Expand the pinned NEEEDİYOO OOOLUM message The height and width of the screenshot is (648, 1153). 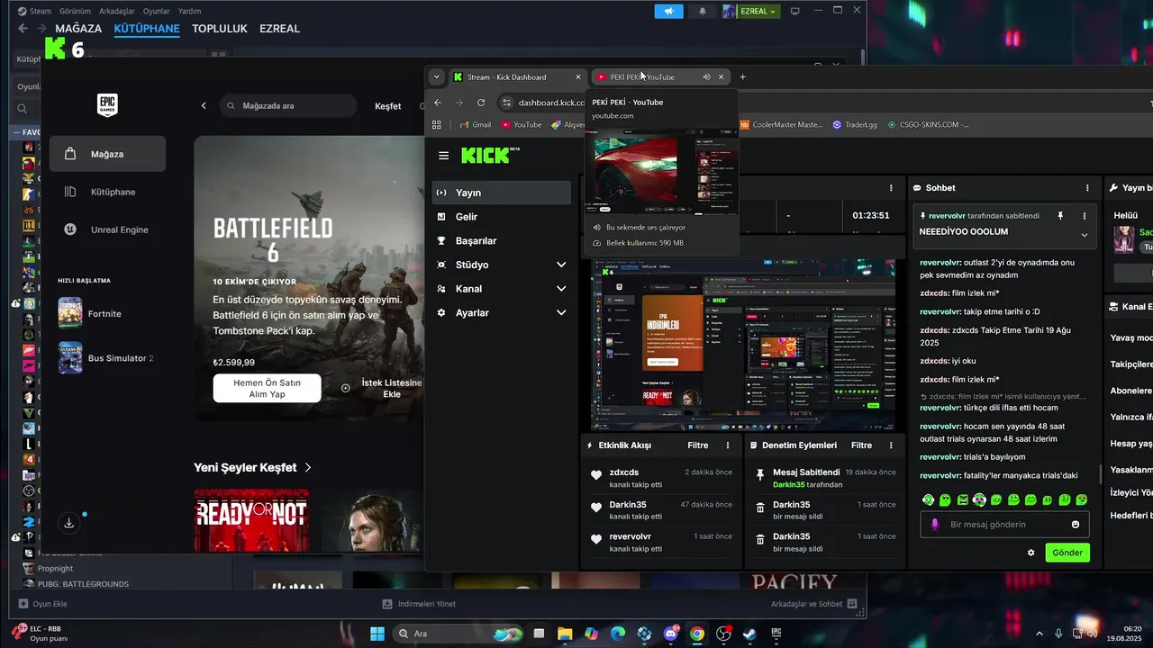tap(1085, 234)
